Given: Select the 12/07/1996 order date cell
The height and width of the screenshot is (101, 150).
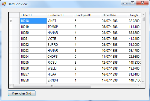Looking at the screenshot, I should (x=114, y=63).
